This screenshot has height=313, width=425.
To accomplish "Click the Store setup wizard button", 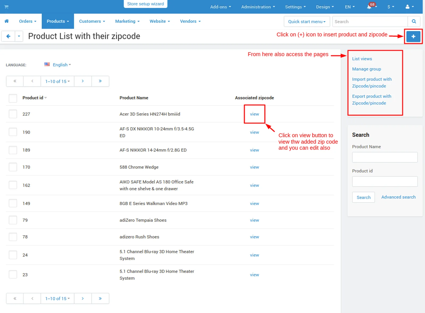I will 146,4.
